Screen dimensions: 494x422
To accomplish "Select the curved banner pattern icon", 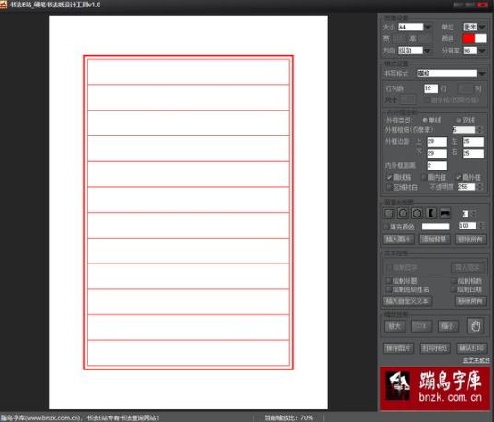I will pos(445,214).
